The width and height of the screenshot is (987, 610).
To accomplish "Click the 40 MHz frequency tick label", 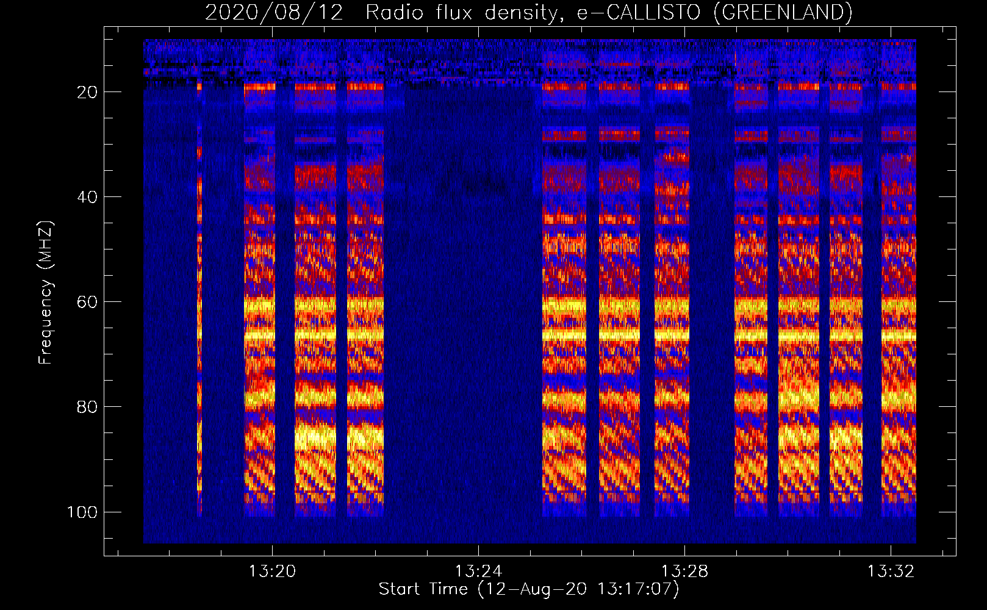I will (87, 197).
